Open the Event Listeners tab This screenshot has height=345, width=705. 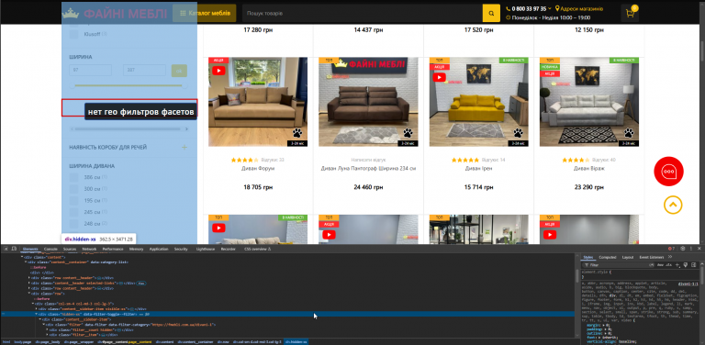point(651,258)
